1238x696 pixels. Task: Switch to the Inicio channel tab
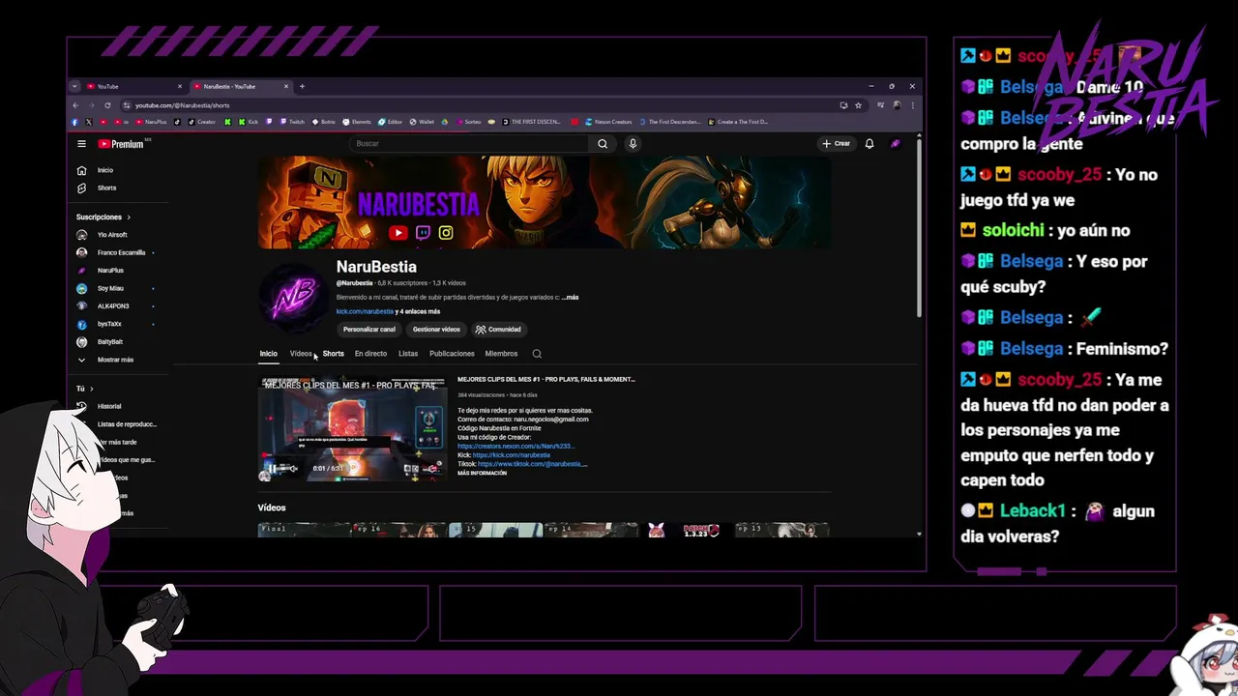268,354
